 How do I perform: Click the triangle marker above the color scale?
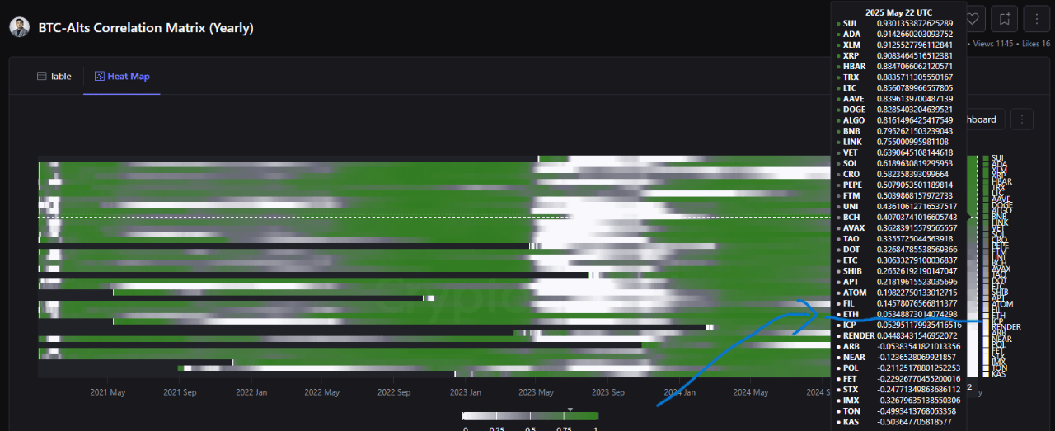[570, 410]
